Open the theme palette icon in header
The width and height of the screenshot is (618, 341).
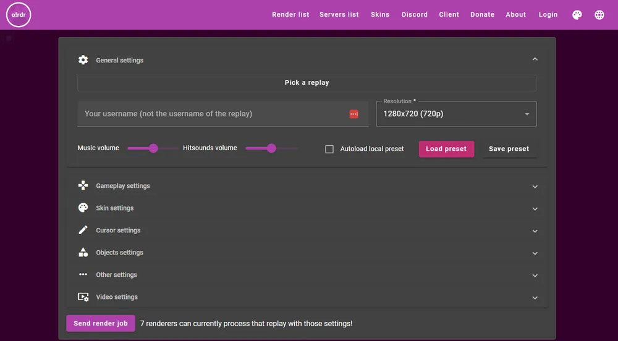tap(577, 15)
